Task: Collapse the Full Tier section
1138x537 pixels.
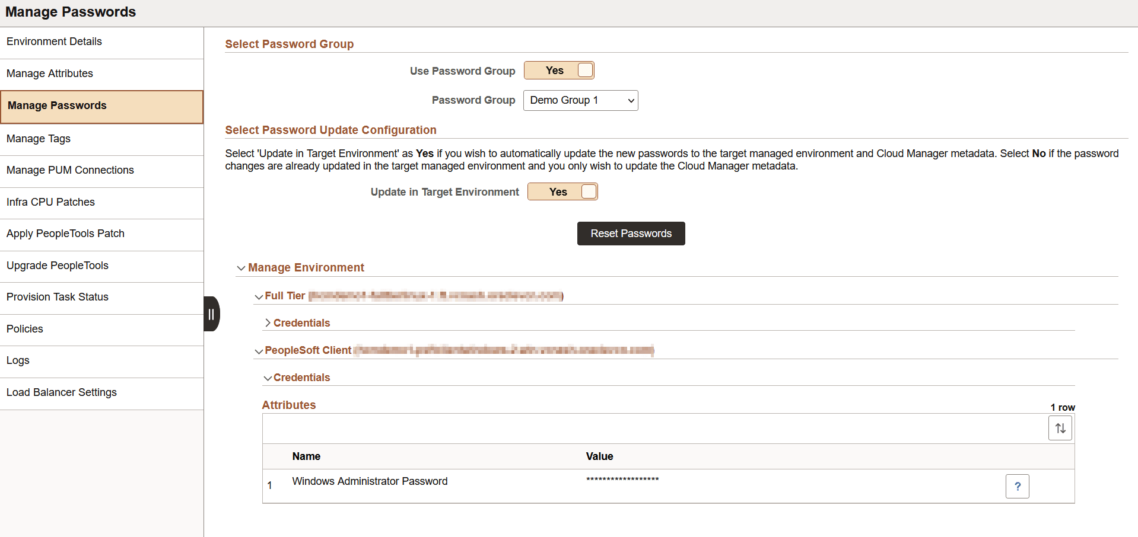Action: click(x=259, y=296)
